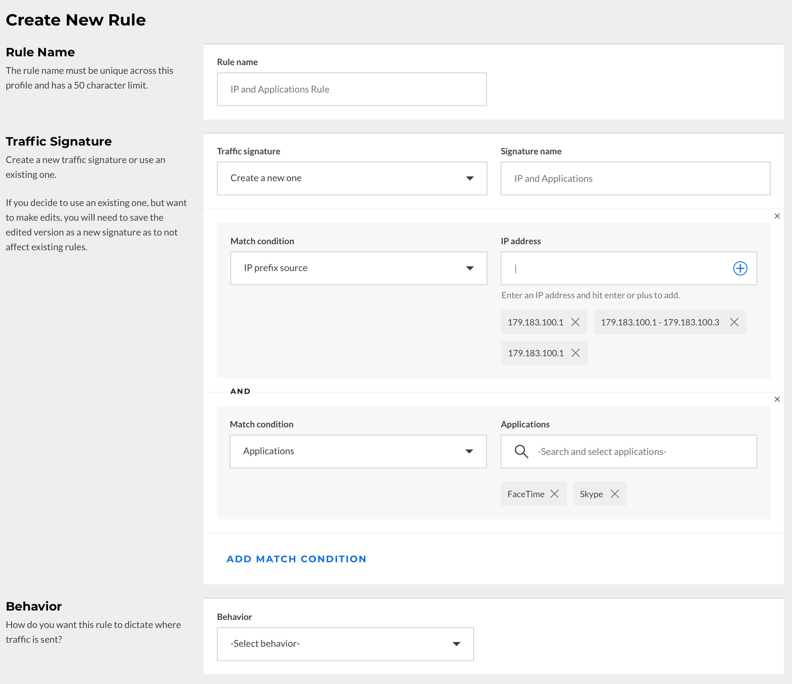Click the plus icon to add IP address
The image size is (792, 684).
pos(740,269)
